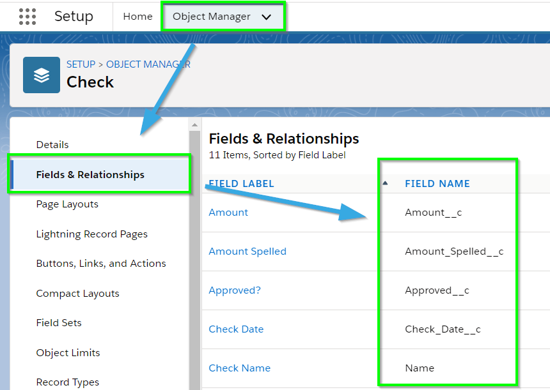Click the Check object layers icon

pyautogui.click(x=42, y=75)
